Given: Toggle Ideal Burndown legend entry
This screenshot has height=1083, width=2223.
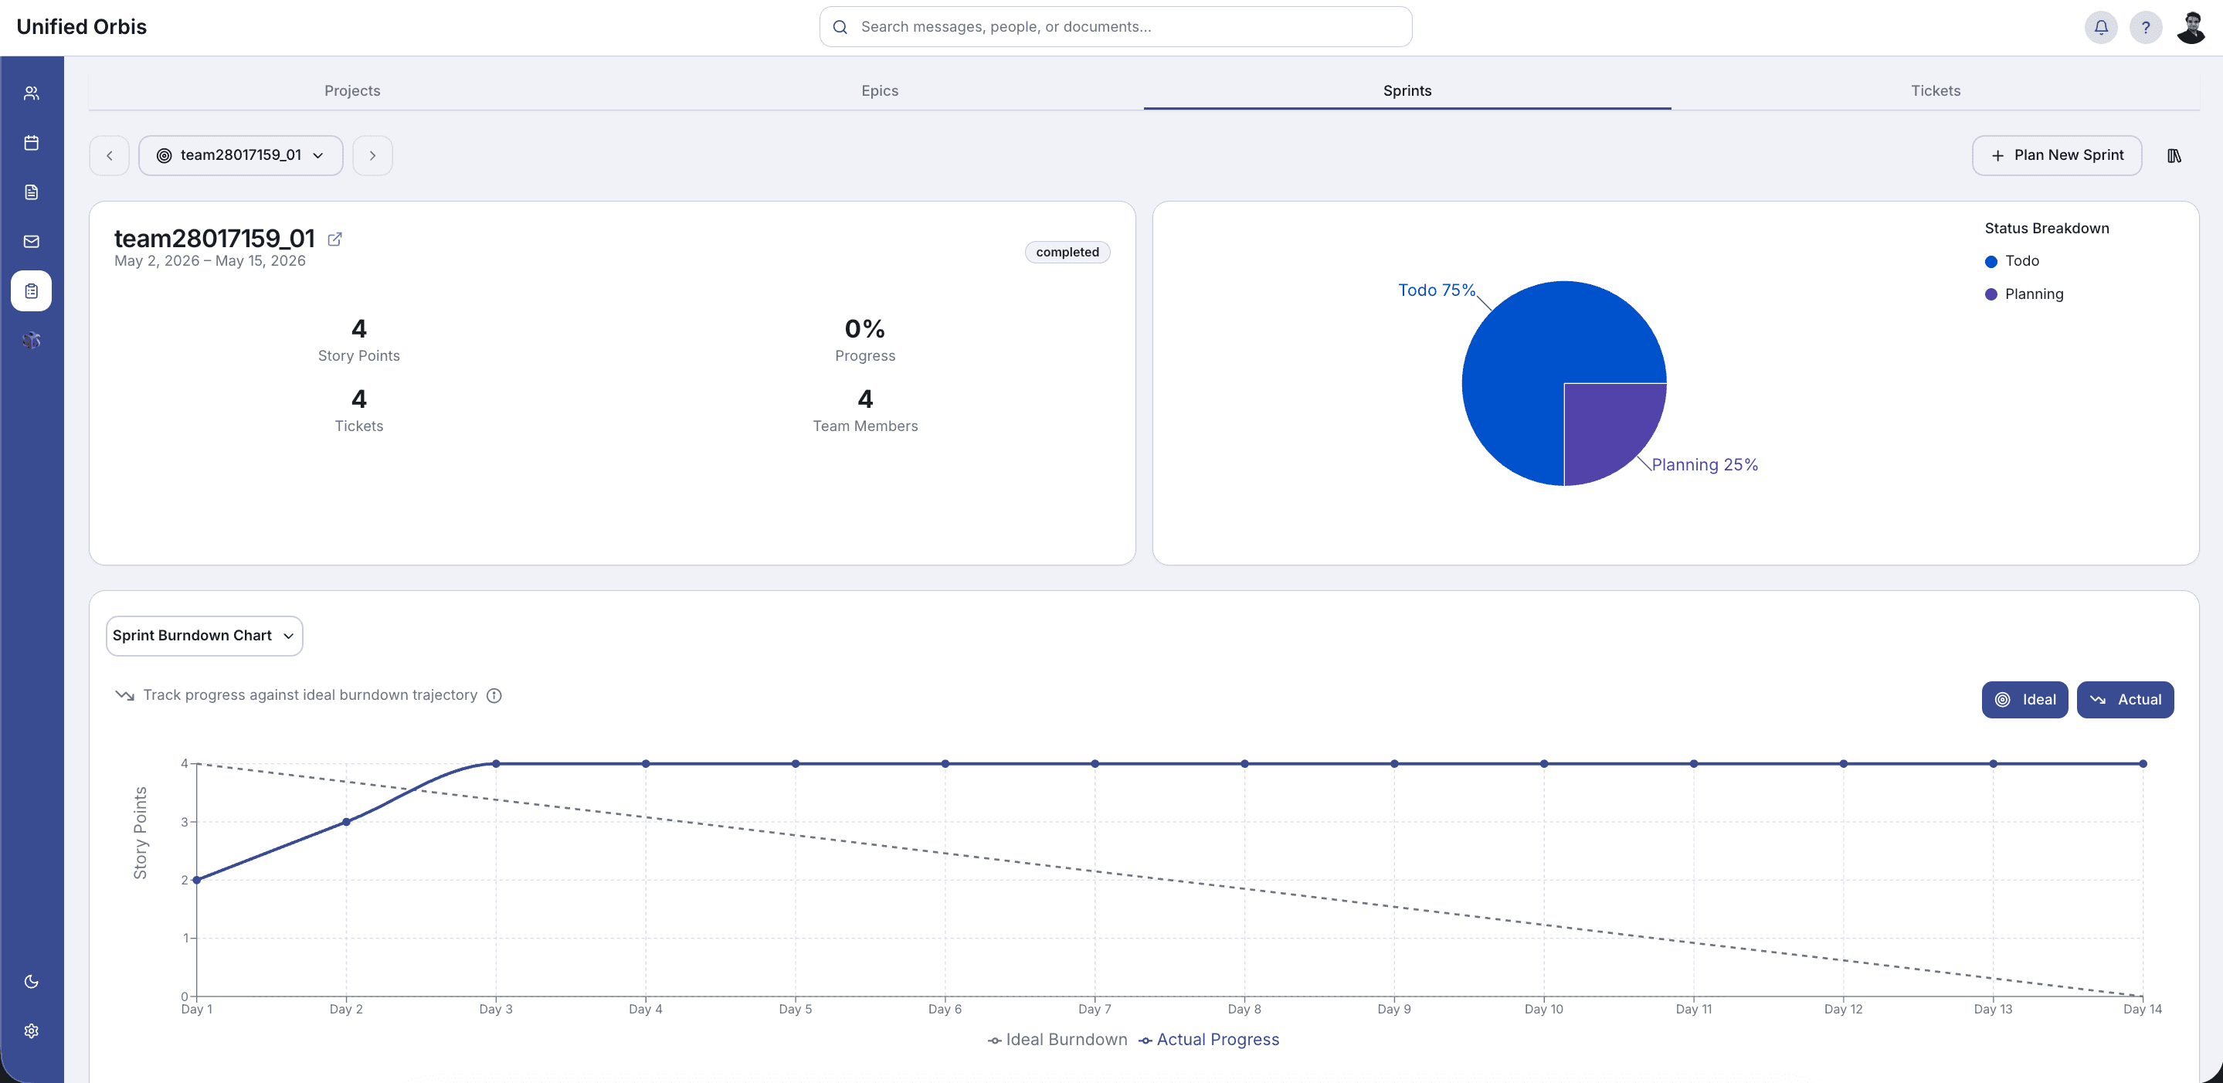Looking at the screenshot, I should click(1057, 1040).
